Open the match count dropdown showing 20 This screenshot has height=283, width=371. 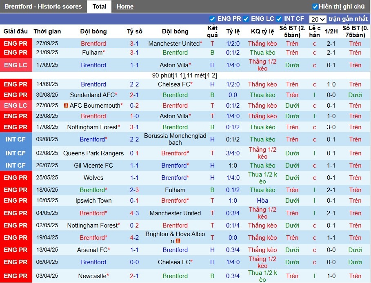(318, 19)
